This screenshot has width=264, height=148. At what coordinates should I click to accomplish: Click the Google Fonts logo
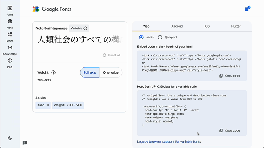tap(52, 9)
